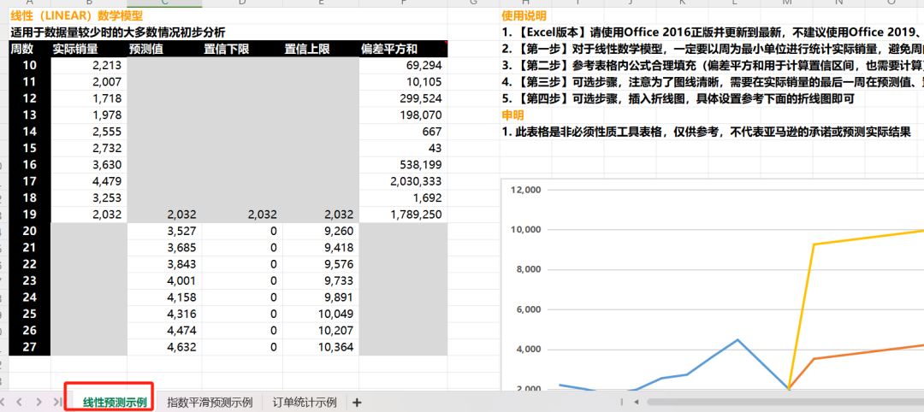This screenshot has height=412, width=924.
Task: Select week 10 sales cell 2,213
Action: [89, 65]
